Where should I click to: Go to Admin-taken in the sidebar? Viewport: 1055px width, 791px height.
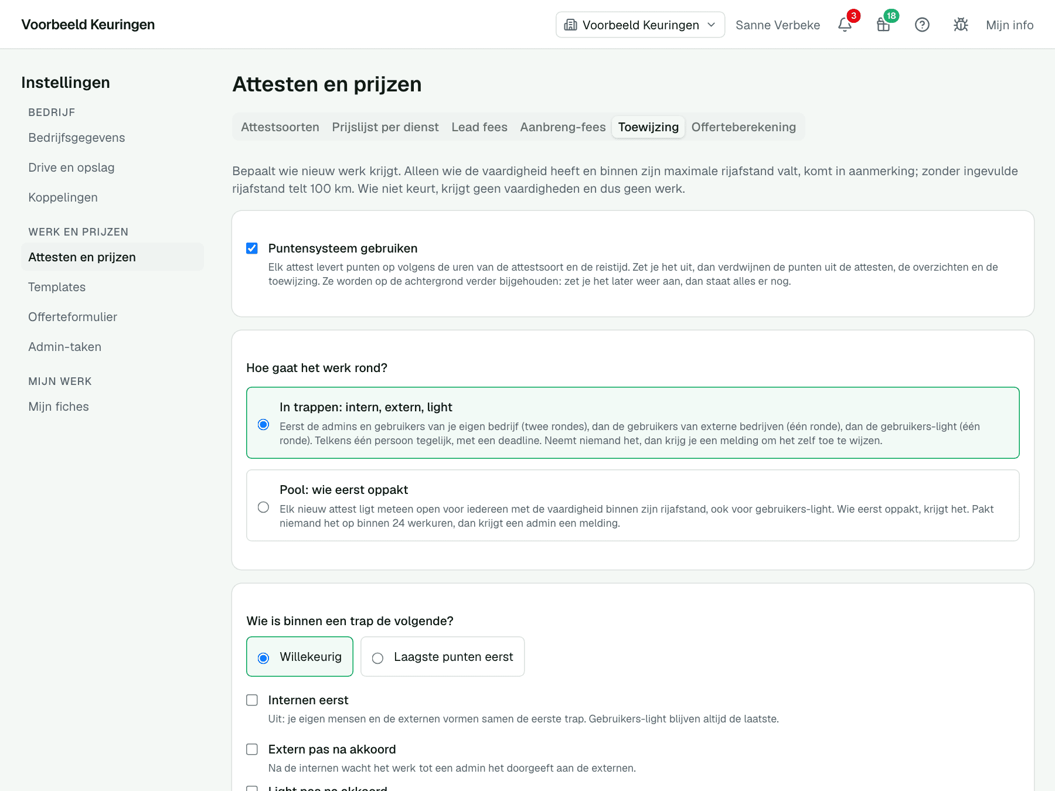[113, 347]
